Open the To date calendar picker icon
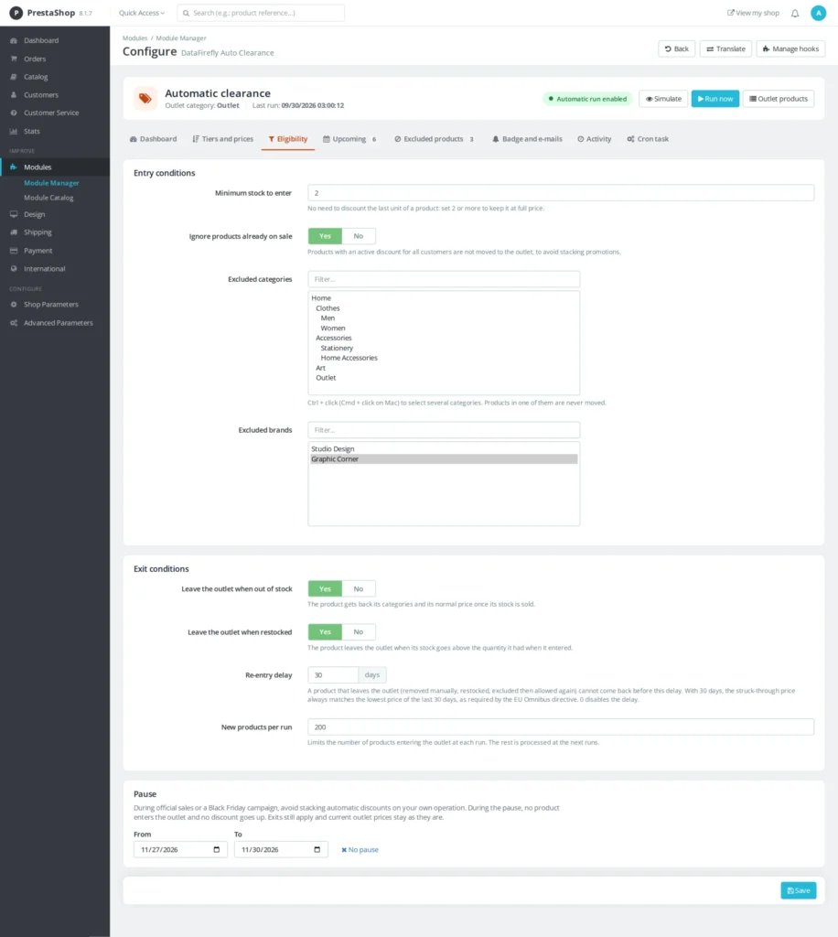 (x=317, y=849)
